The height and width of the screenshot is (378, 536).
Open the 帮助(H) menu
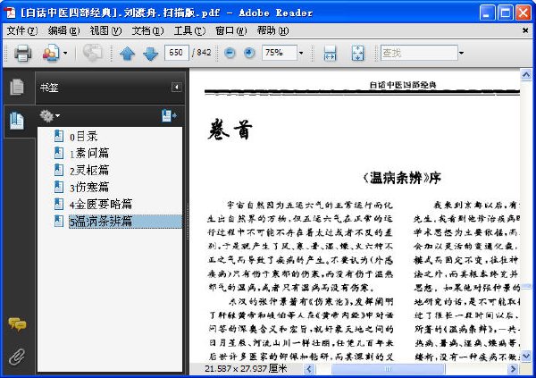(x=272, y=30)
